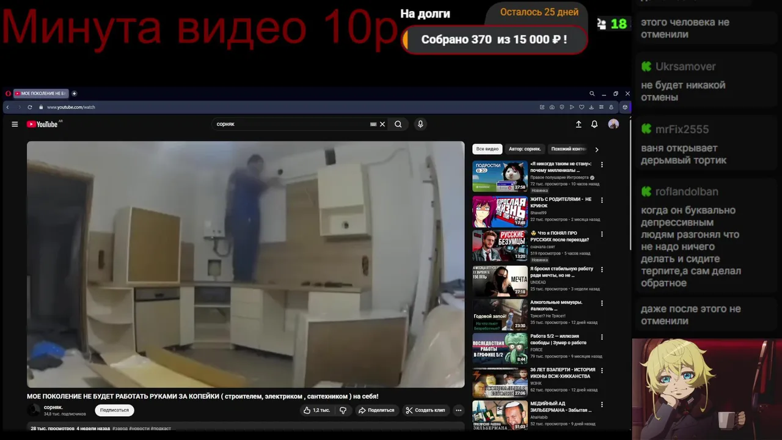
Task: Select the Все видео filter chip
Action: click(488, 149)
